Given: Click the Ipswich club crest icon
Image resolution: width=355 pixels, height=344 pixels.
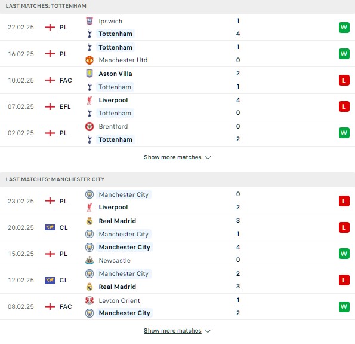Looking at the screenshot, I should (89, 21).
